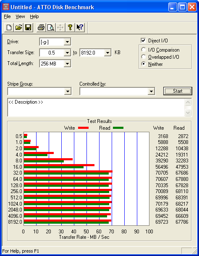Click the Start button
The width and height of the screenshot is (199, 256).
coord(178,91)
